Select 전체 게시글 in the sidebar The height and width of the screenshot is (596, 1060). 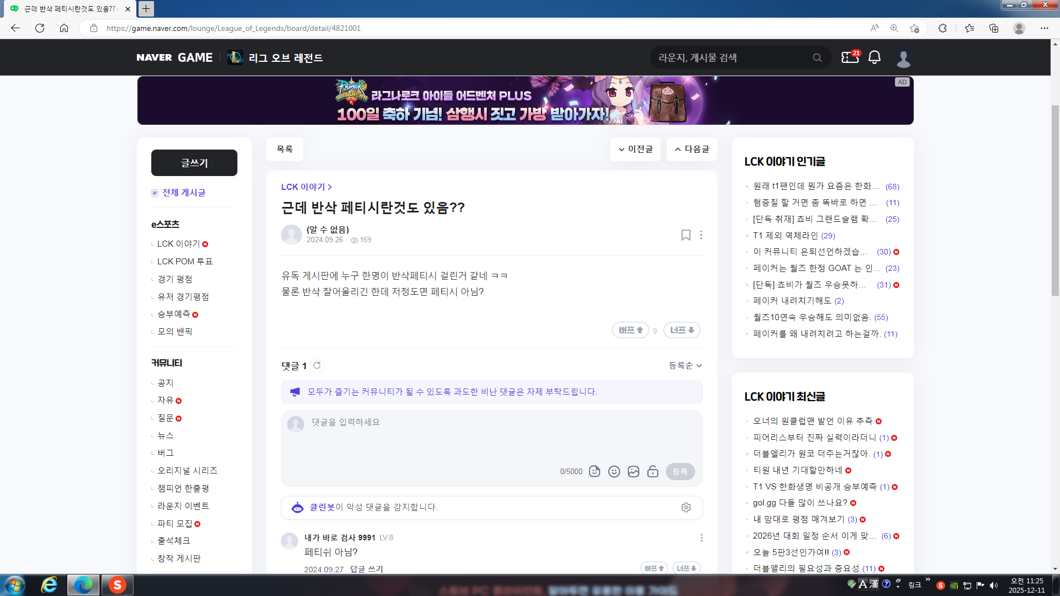pyautogui.click(x=183, y=193)
